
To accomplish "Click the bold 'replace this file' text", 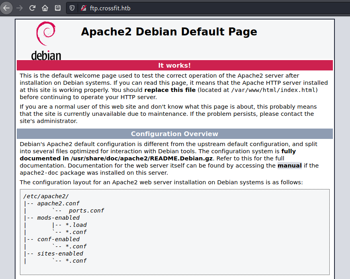I will 170,90.
